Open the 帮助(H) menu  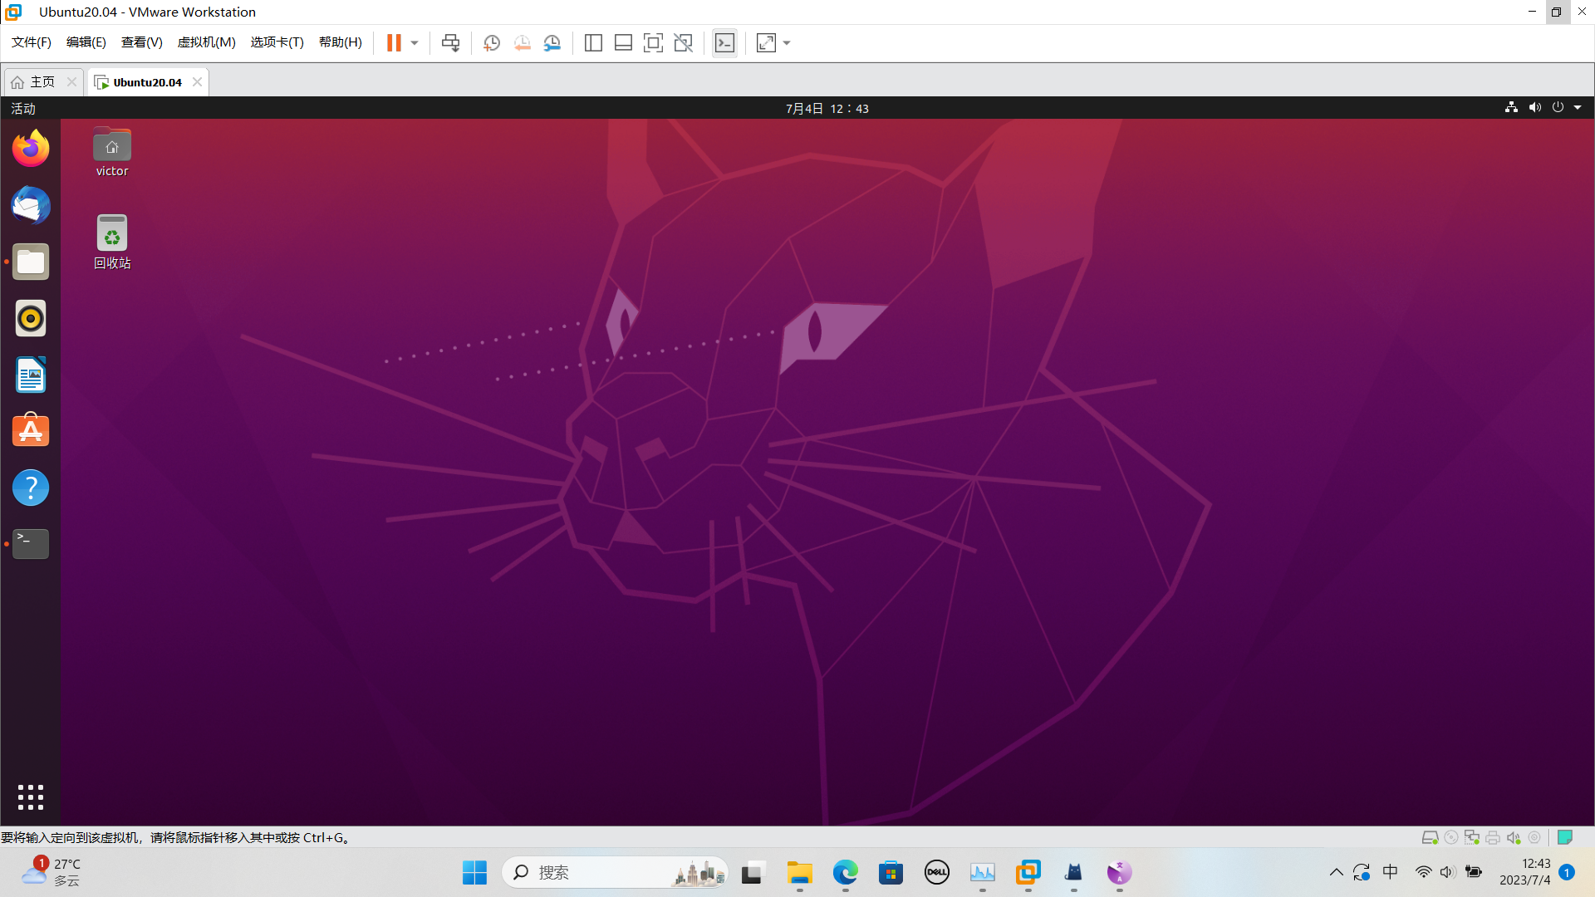pos(341,42)
